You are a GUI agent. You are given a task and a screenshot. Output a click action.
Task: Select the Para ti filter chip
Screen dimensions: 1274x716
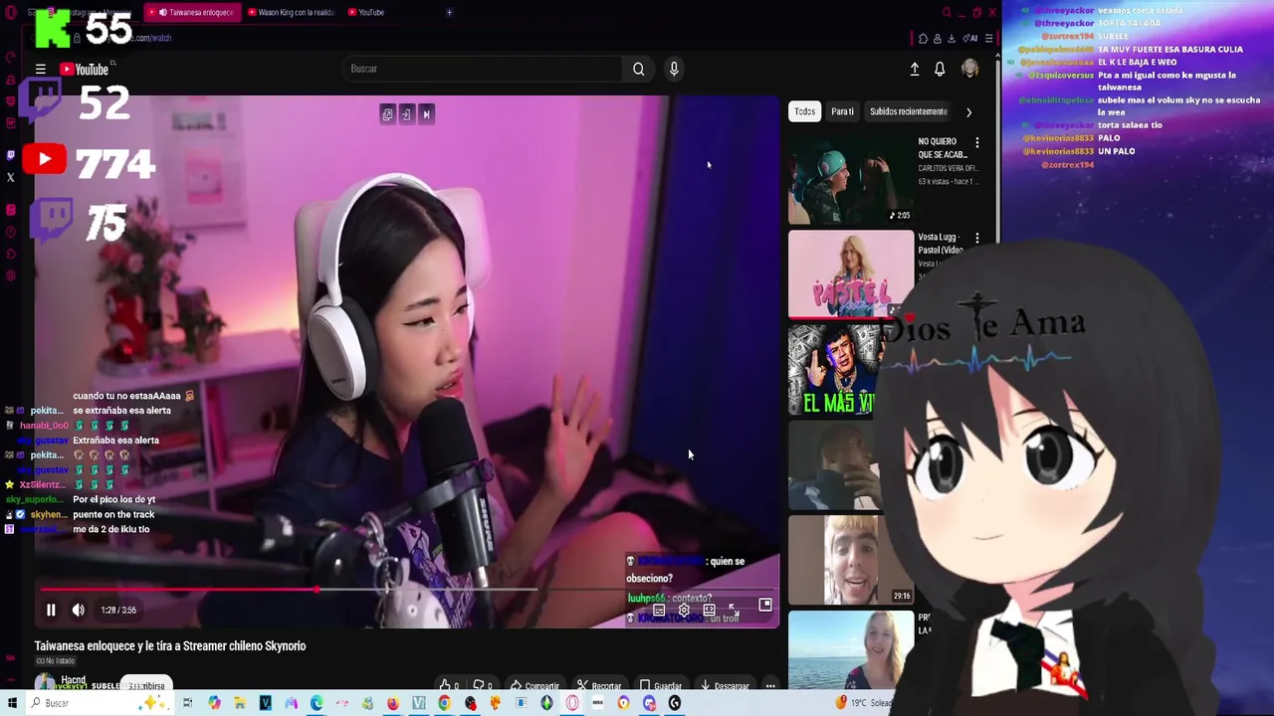(x=842, y=111)
